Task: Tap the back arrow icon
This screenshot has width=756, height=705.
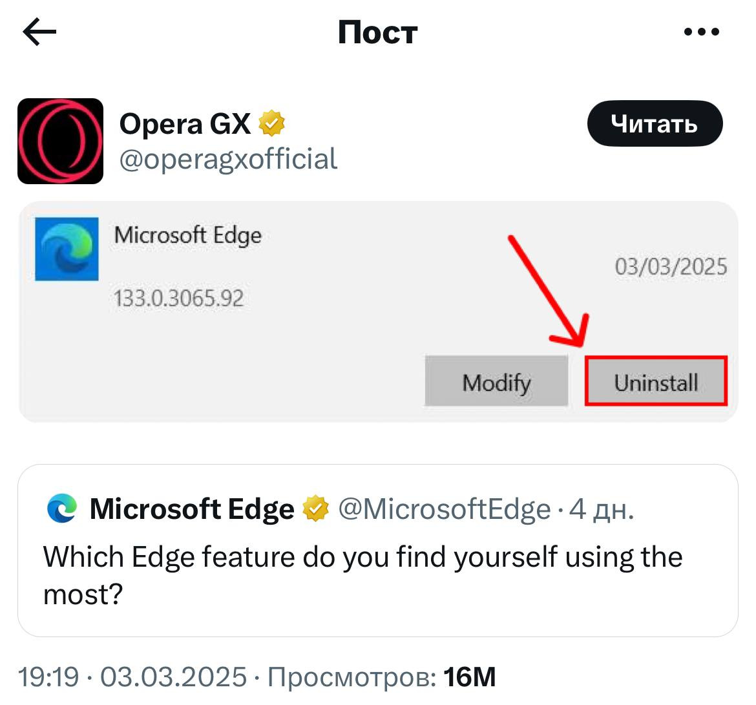Action: tap(39, 32)
